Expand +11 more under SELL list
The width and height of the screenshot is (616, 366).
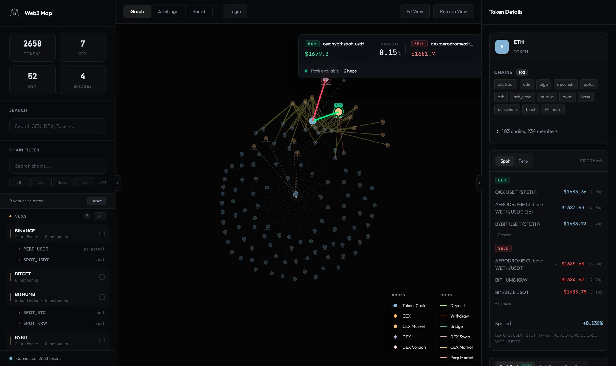[x=503, y=303]
